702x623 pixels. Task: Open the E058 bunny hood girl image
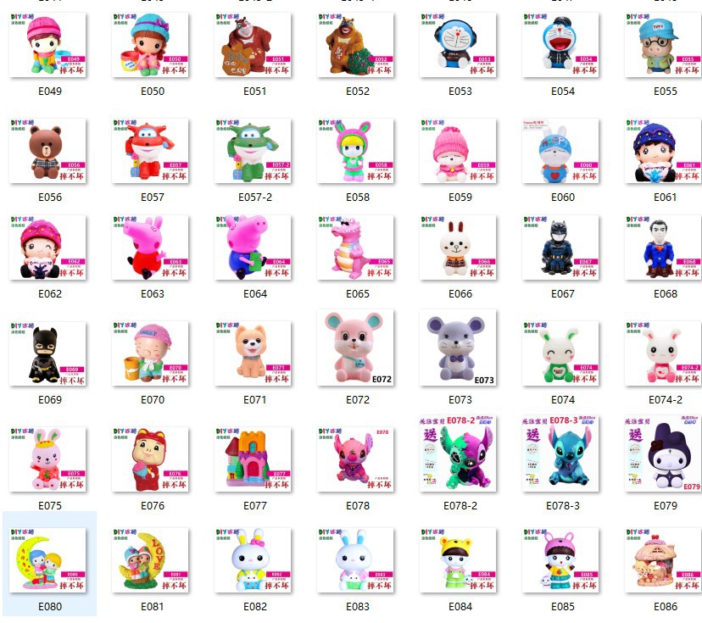click(355, 151)
